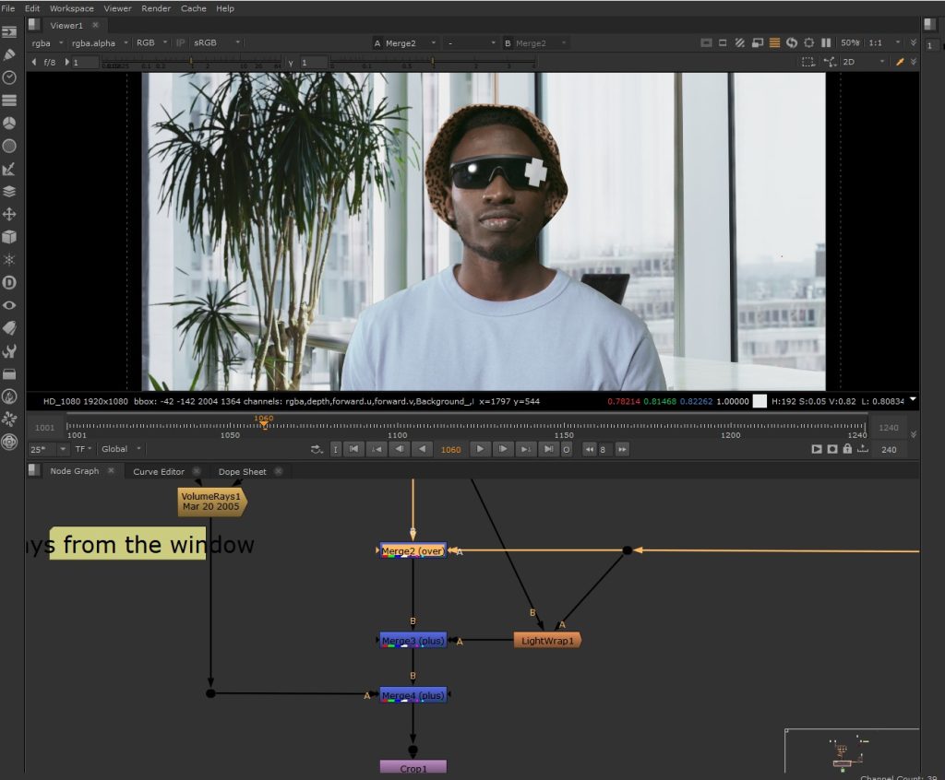The height and width of the screenshot is (780, 945).
Task: Open the Keyer nodes menu
Action: pos(9,169)
